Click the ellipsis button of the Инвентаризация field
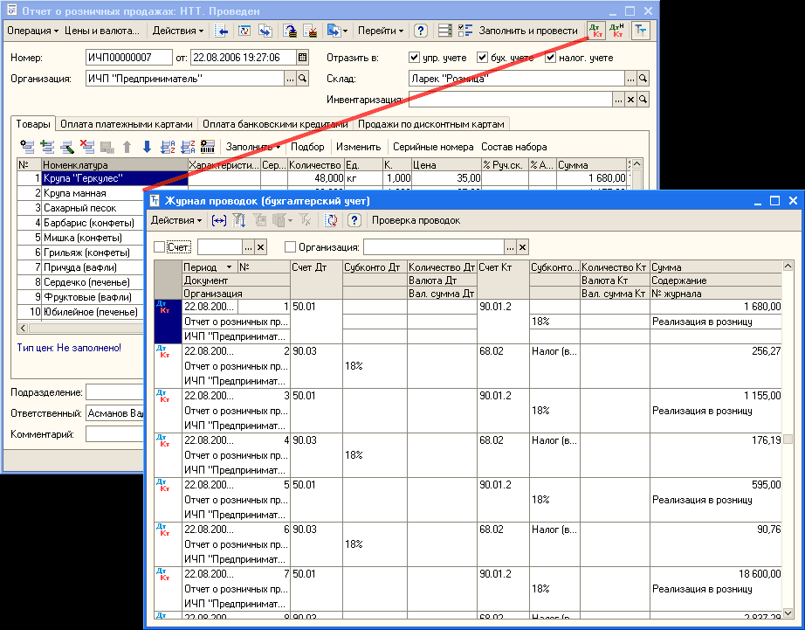The height and width of the screenshot is (630, 805). pos(619,100)
